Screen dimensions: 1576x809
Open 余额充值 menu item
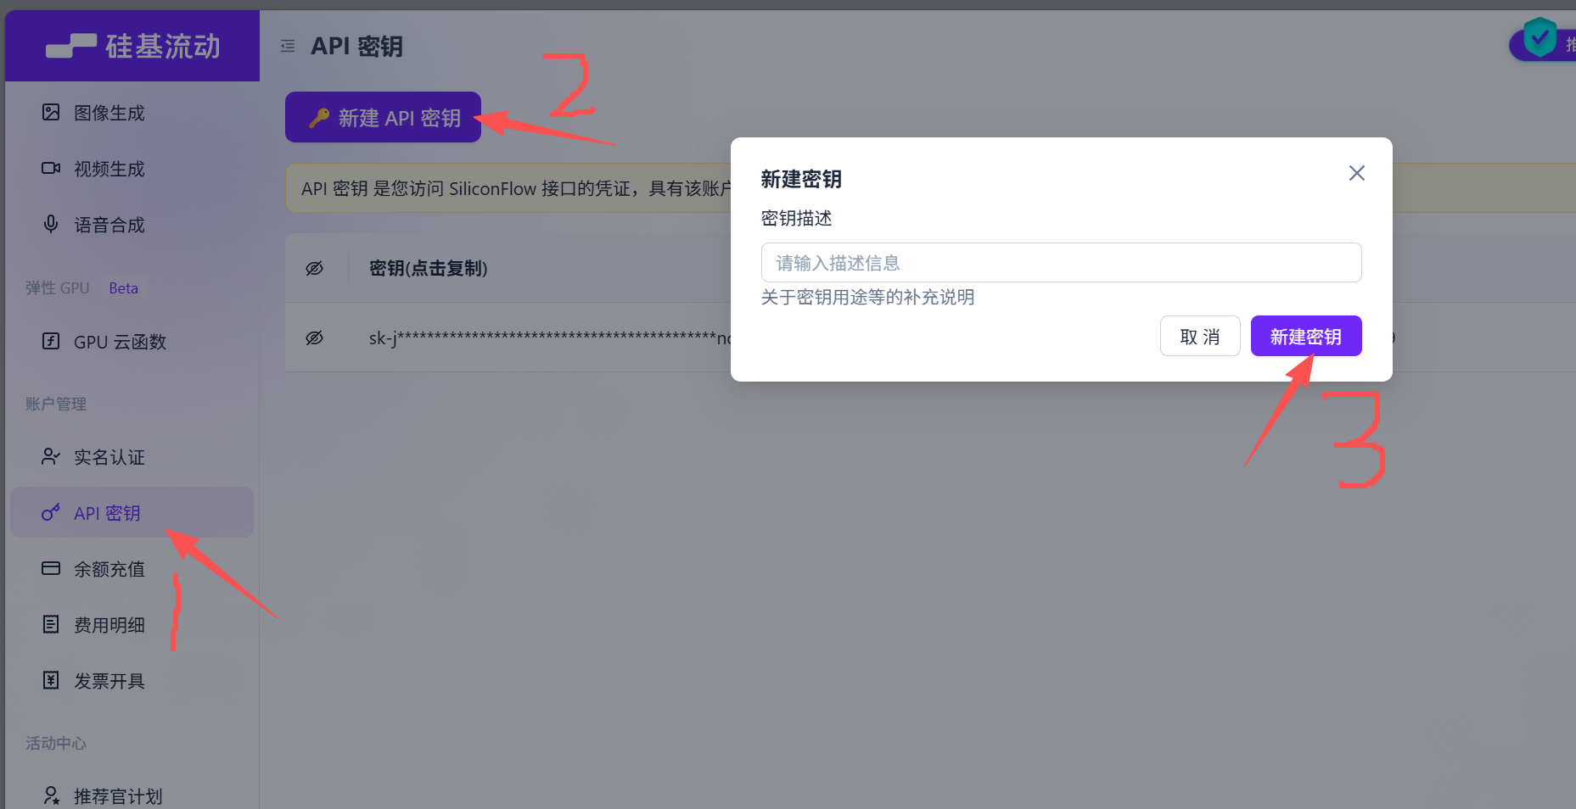[132, 568]
